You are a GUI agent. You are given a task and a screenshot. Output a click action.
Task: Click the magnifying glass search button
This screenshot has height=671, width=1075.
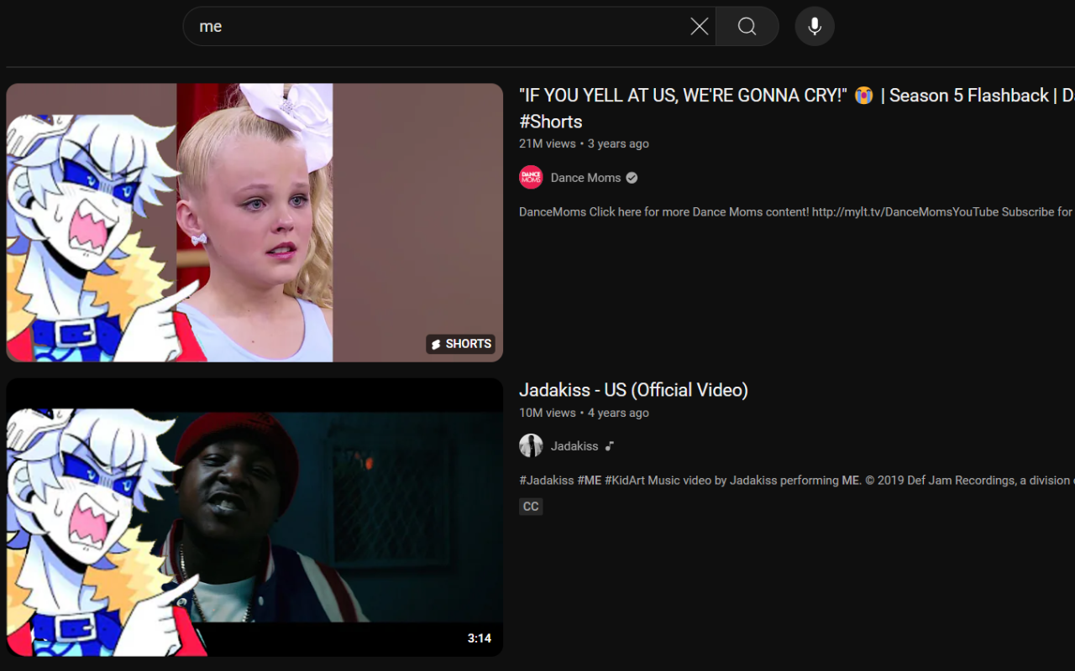[x=747, y=27]
